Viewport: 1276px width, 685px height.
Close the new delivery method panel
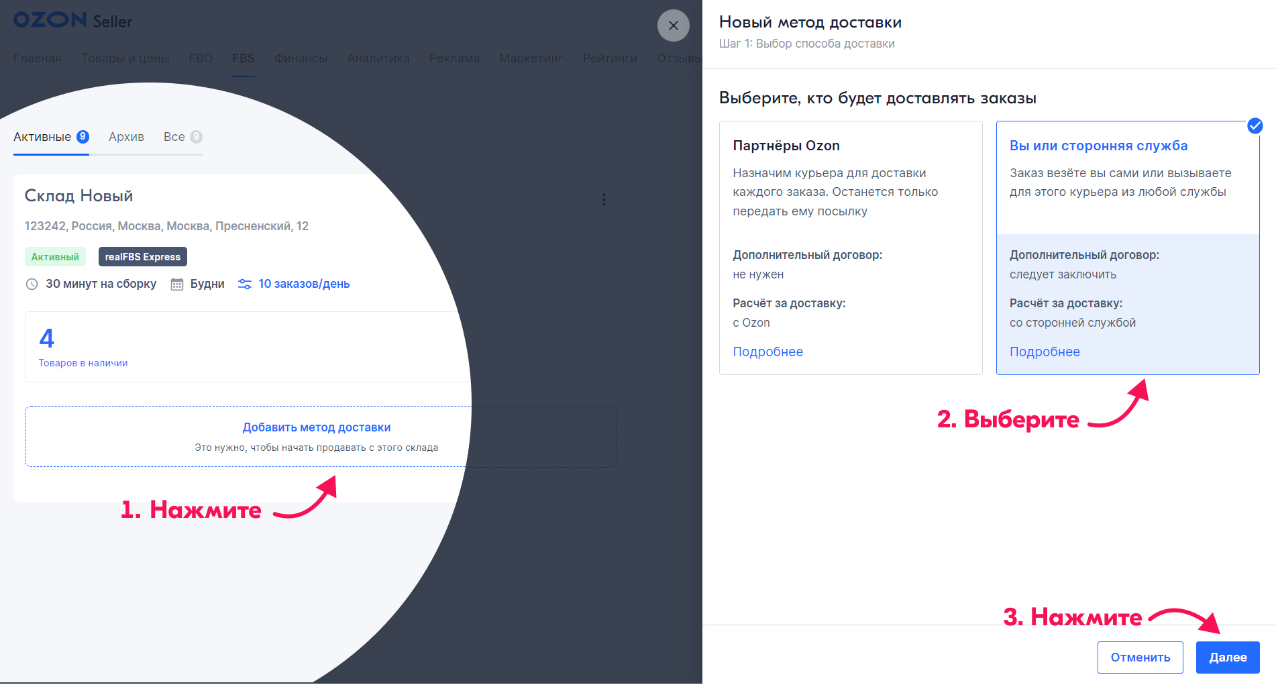click(673, 25)
